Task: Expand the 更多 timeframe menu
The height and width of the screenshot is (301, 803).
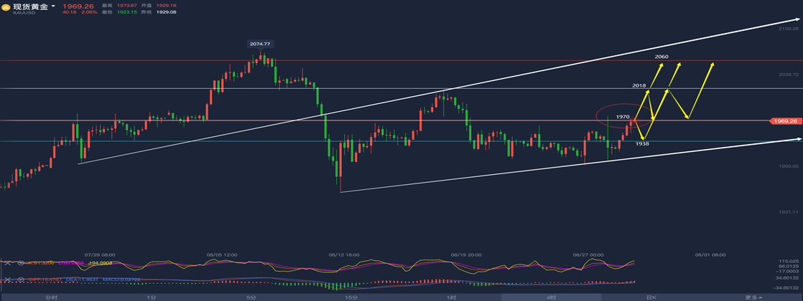Action: point(754,297)
